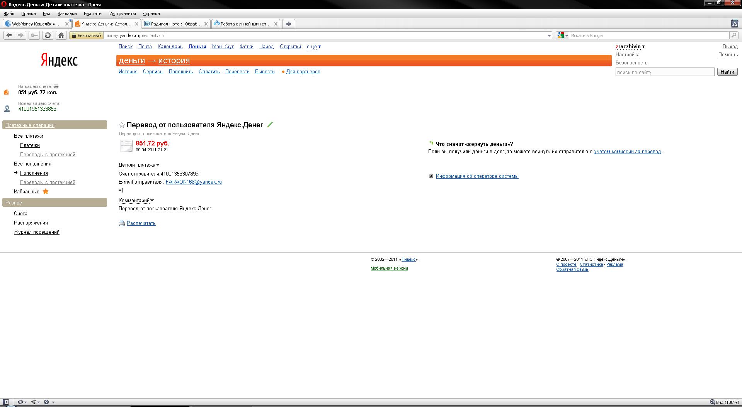Click the Пополнить link
This screenshot has width=742, height=407.
181,72
